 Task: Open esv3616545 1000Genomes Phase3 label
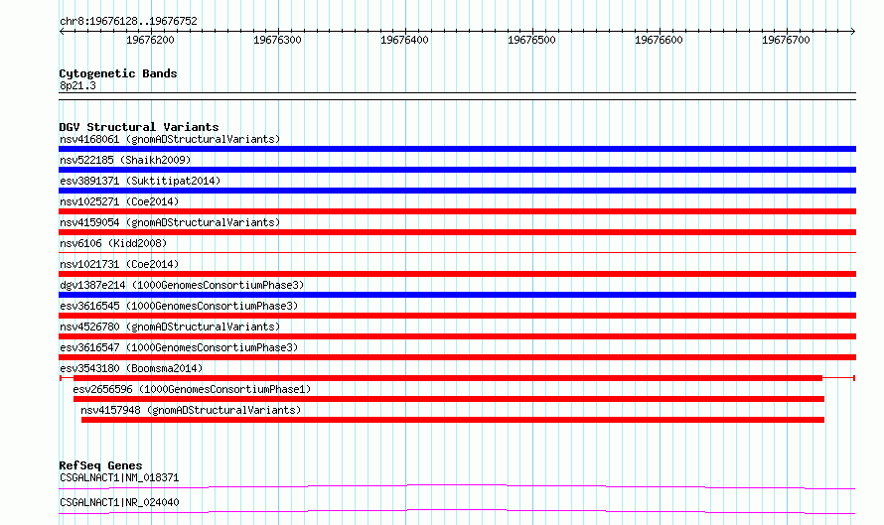tap(179, 306)
